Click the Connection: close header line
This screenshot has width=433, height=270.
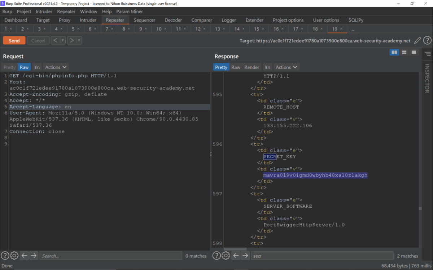pyautogui.click(x=37, y=132)
